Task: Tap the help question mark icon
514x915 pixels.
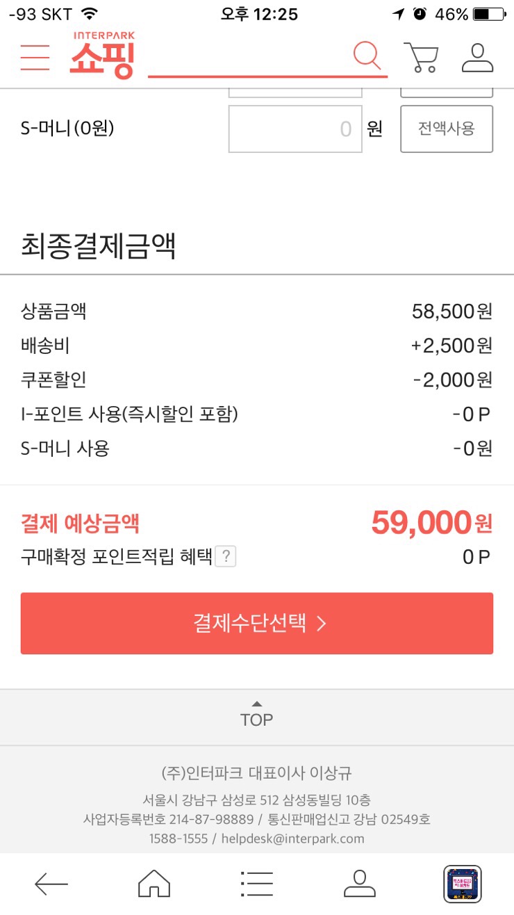Action: coord(226,557)
